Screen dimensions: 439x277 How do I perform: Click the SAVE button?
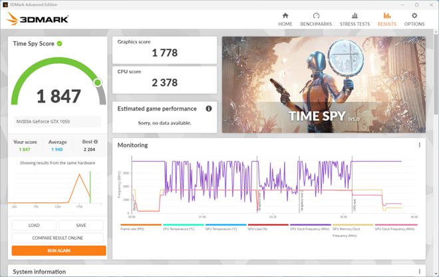click(x=81, y=226)
